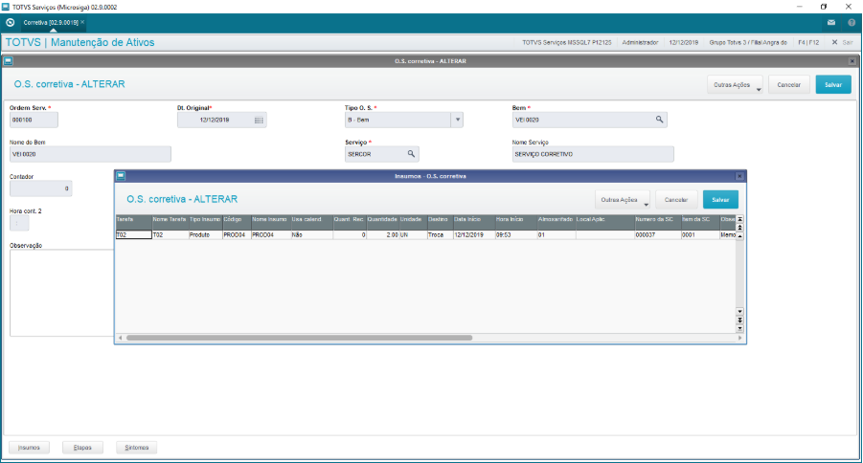
Task: Click the Insumos dialog window icon
Action: (121, 176)
